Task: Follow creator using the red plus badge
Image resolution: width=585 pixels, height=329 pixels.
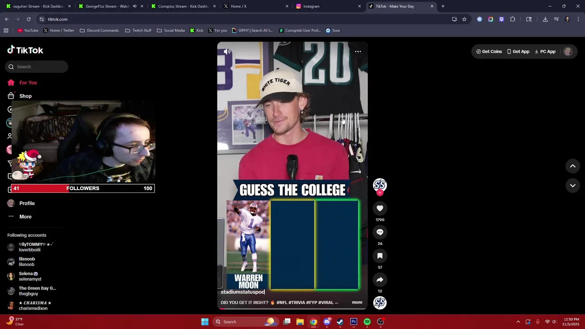Action: [380, 193]
